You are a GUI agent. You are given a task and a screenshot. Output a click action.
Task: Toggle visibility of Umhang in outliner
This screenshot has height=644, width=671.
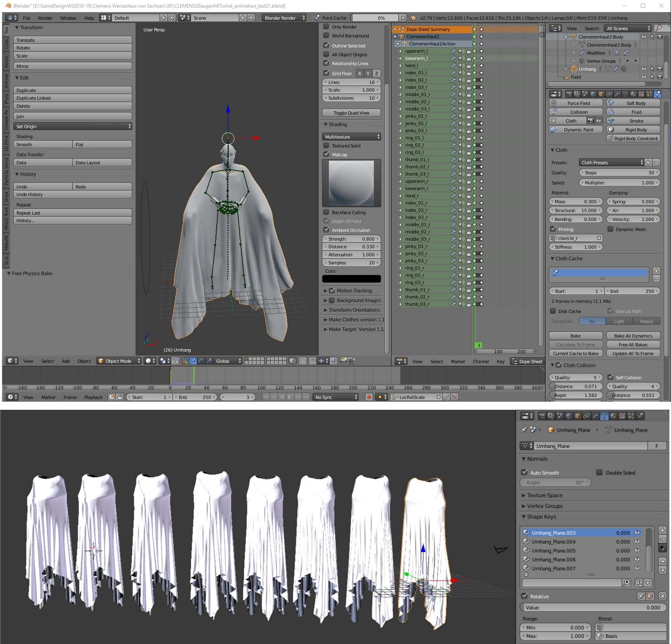click(644, 69)
